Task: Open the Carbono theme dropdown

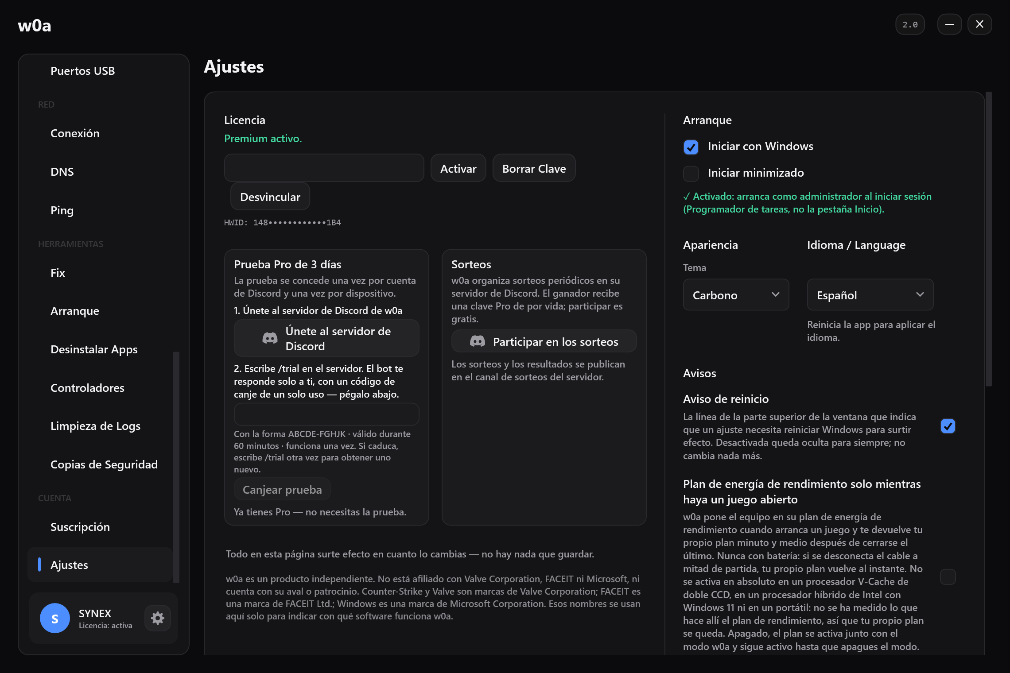Action: [x=736, y=295]
